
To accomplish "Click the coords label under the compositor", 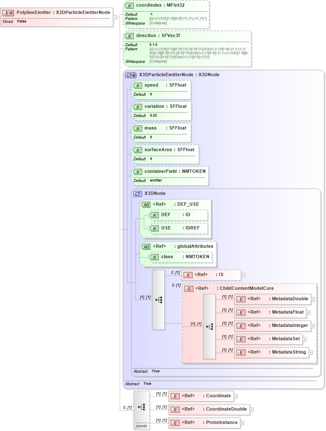I will point(141,426).
